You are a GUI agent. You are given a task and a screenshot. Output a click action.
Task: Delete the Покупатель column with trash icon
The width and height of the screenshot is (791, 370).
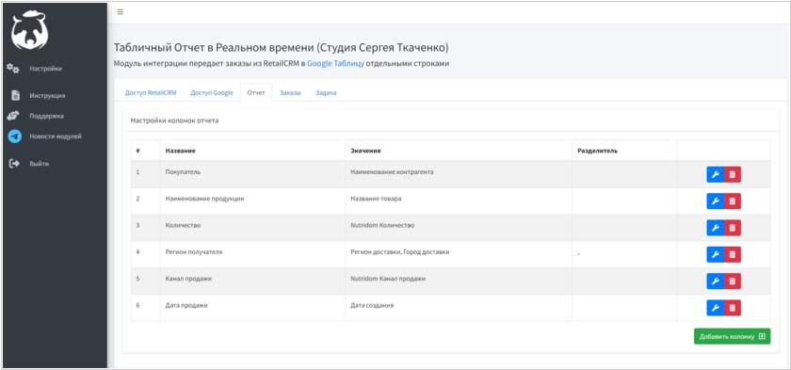[x=733, y=174]
